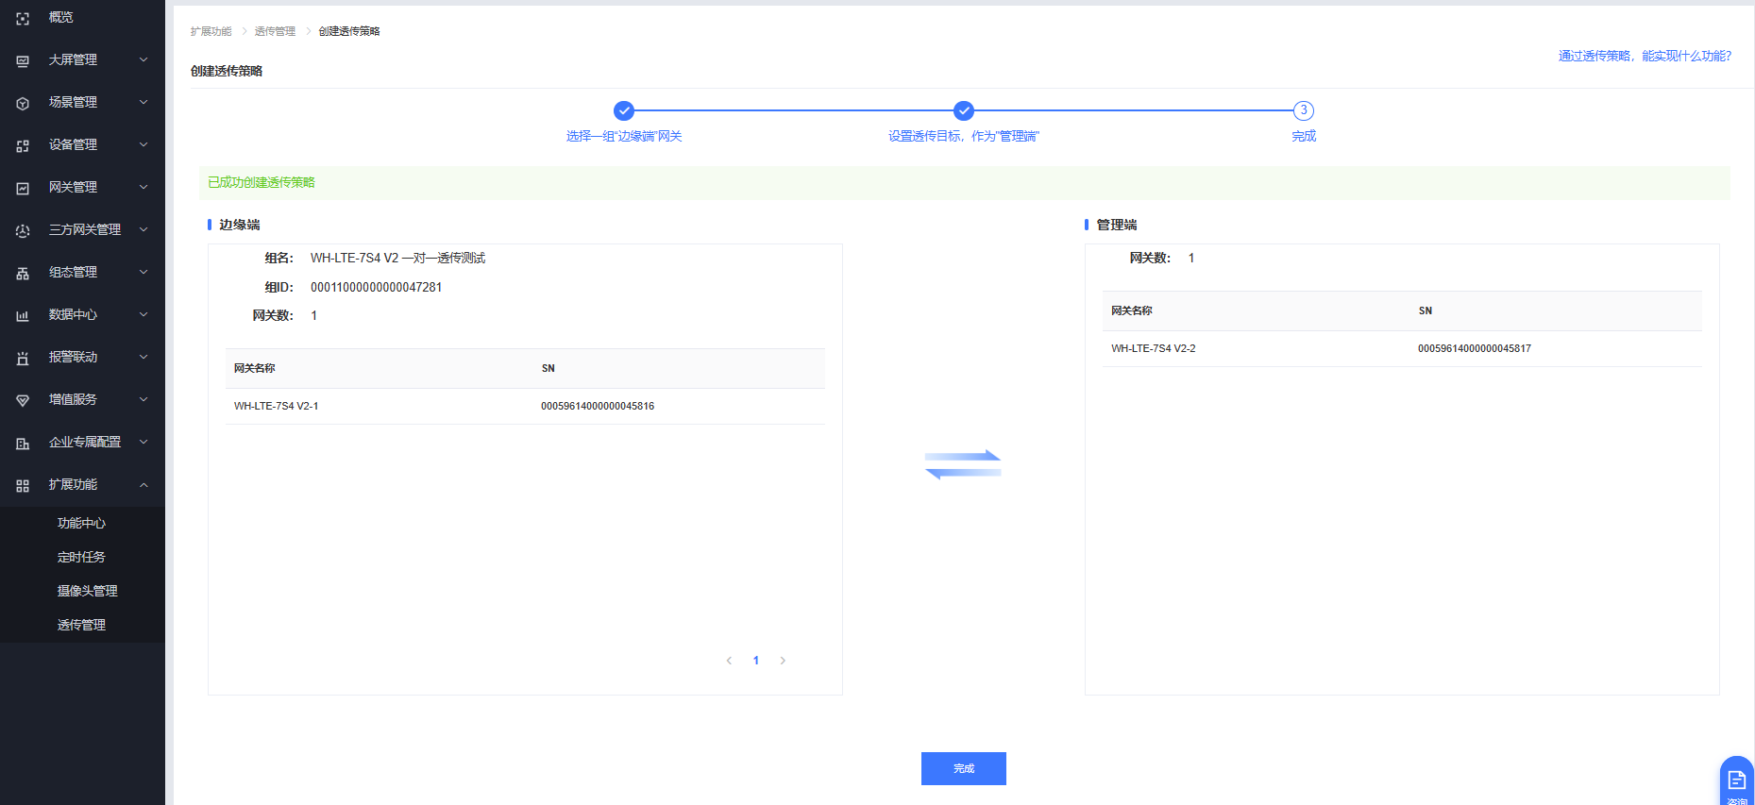The width and height of the screenshot is (1755, 805).
Task: Open 透传管理 submenu item
Action: click(x=81, y=625)
